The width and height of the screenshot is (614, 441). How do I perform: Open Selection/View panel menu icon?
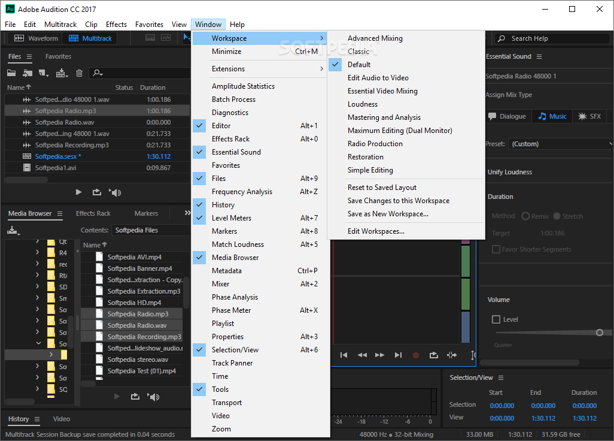point(501,378)
